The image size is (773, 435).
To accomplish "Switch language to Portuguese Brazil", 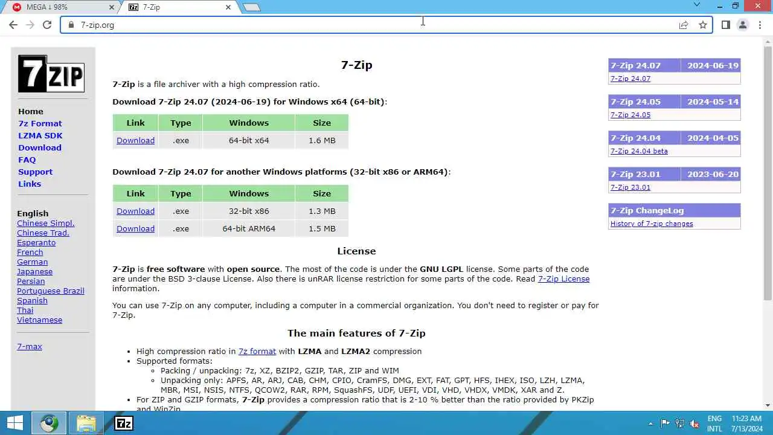I will 51,291.
